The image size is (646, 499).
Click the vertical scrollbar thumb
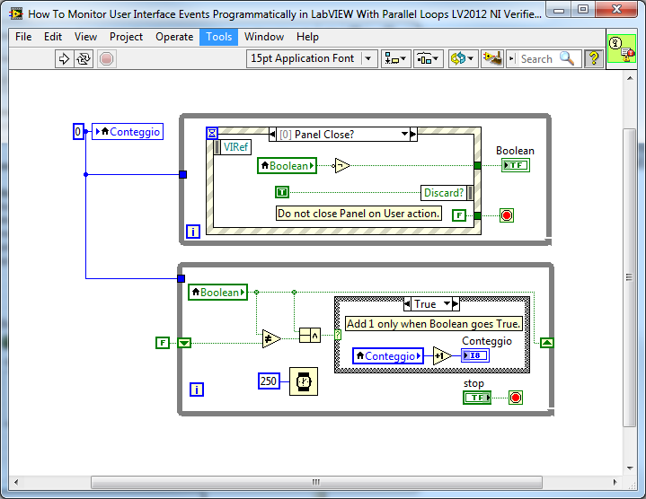630,277
